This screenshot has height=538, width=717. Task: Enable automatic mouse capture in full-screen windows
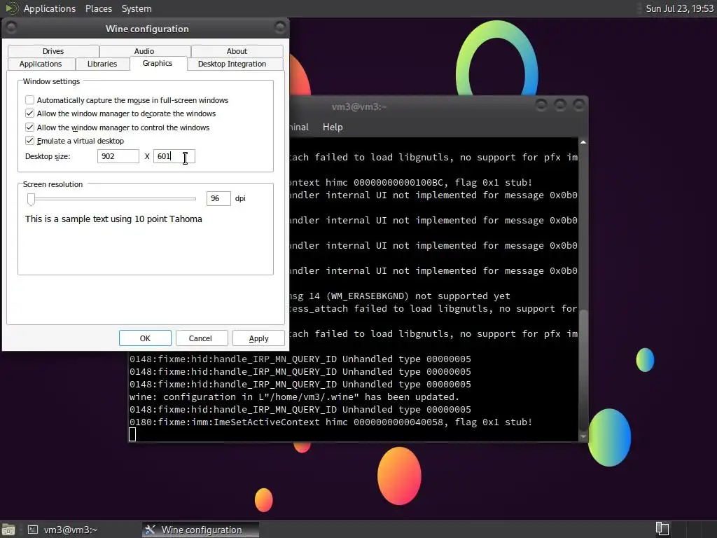(x=29, y=99)
